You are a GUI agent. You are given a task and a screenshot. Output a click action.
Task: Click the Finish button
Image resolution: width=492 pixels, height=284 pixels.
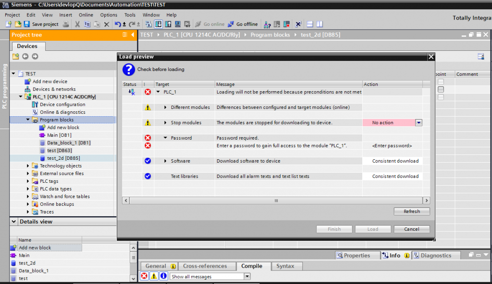pyautogui.click(x=334, y=229)
